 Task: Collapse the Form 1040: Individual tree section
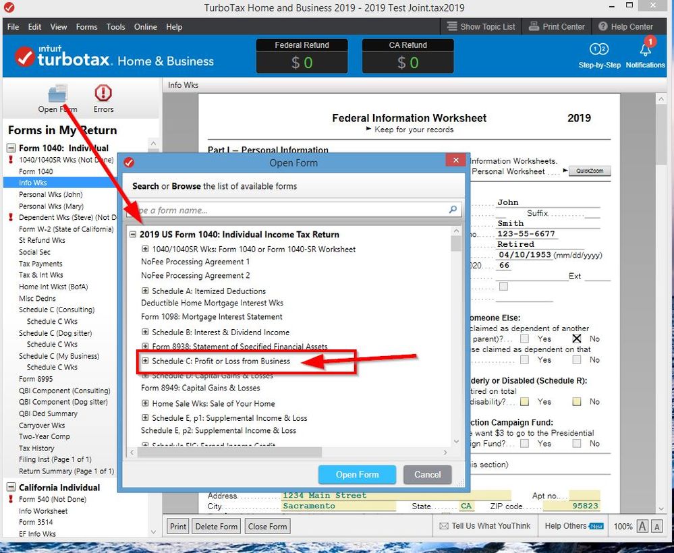pyautogui.click(x=11, y=148)
